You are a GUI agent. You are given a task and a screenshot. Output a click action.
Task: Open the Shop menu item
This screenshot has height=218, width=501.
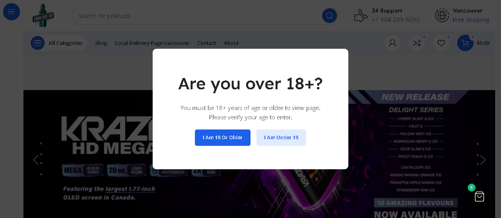click(x=101, y=43)
